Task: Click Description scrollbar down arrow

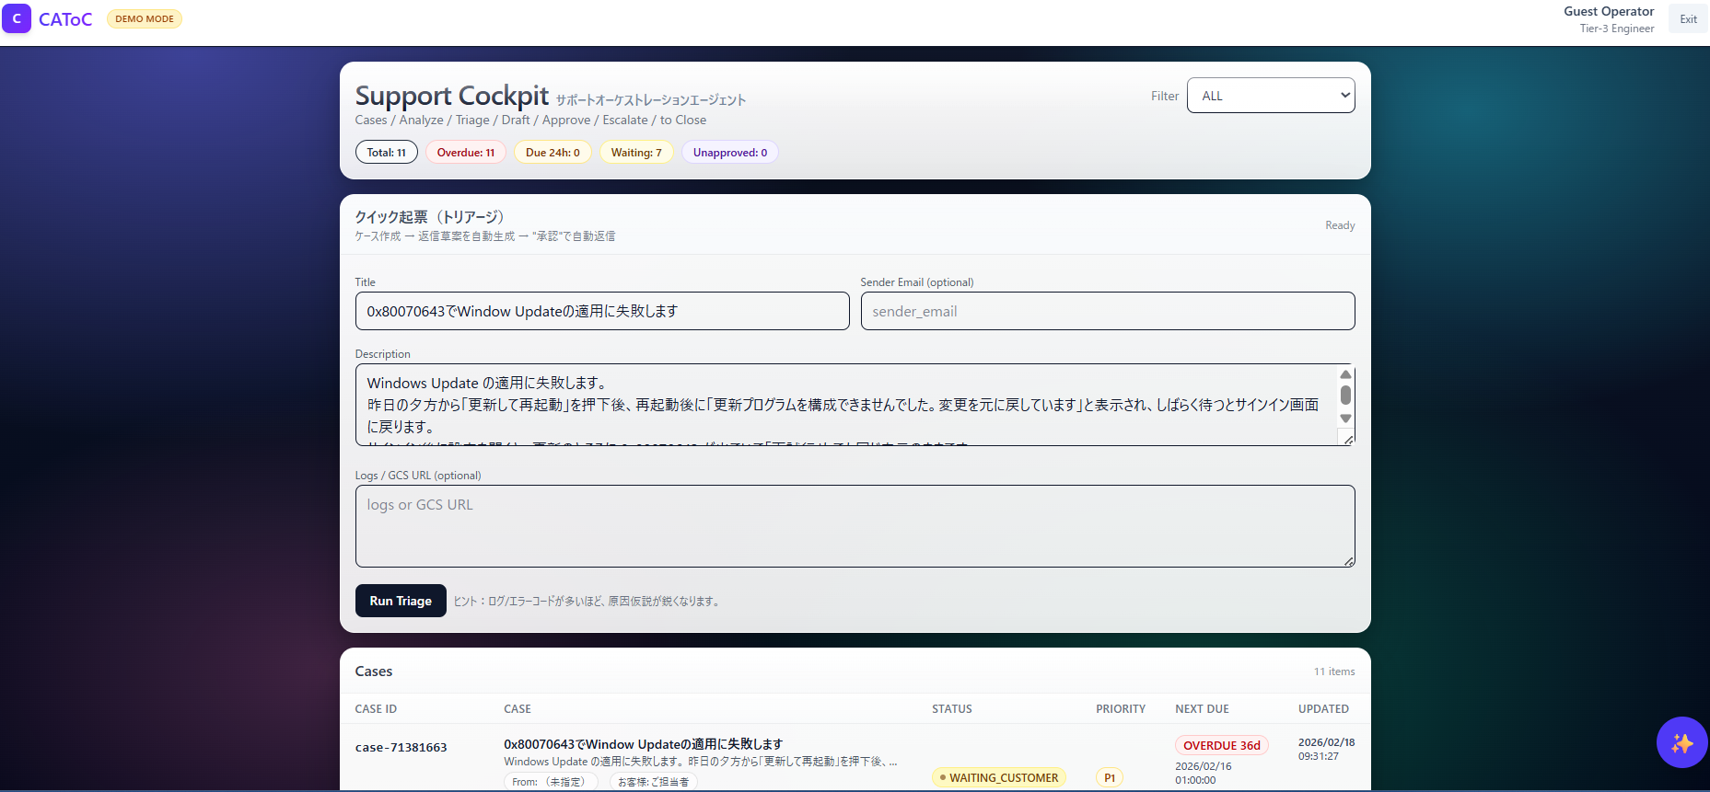Action: (x=1345, y=419)
